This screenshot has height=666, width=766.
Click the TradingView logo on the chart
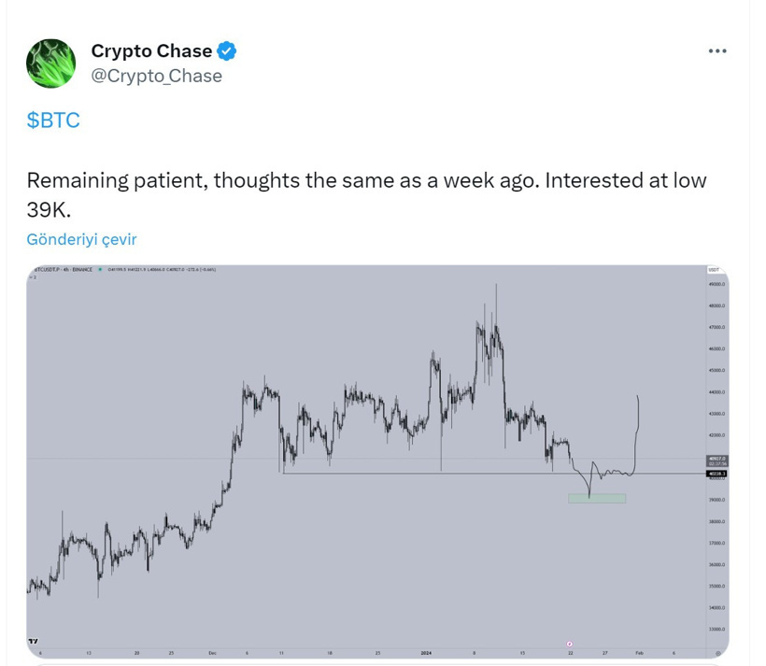tap(35, 643)
